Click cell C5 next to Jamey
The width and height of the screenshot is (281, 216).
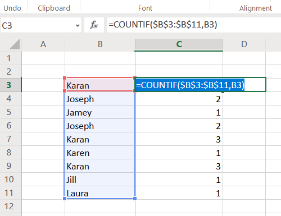pos(179,112)
